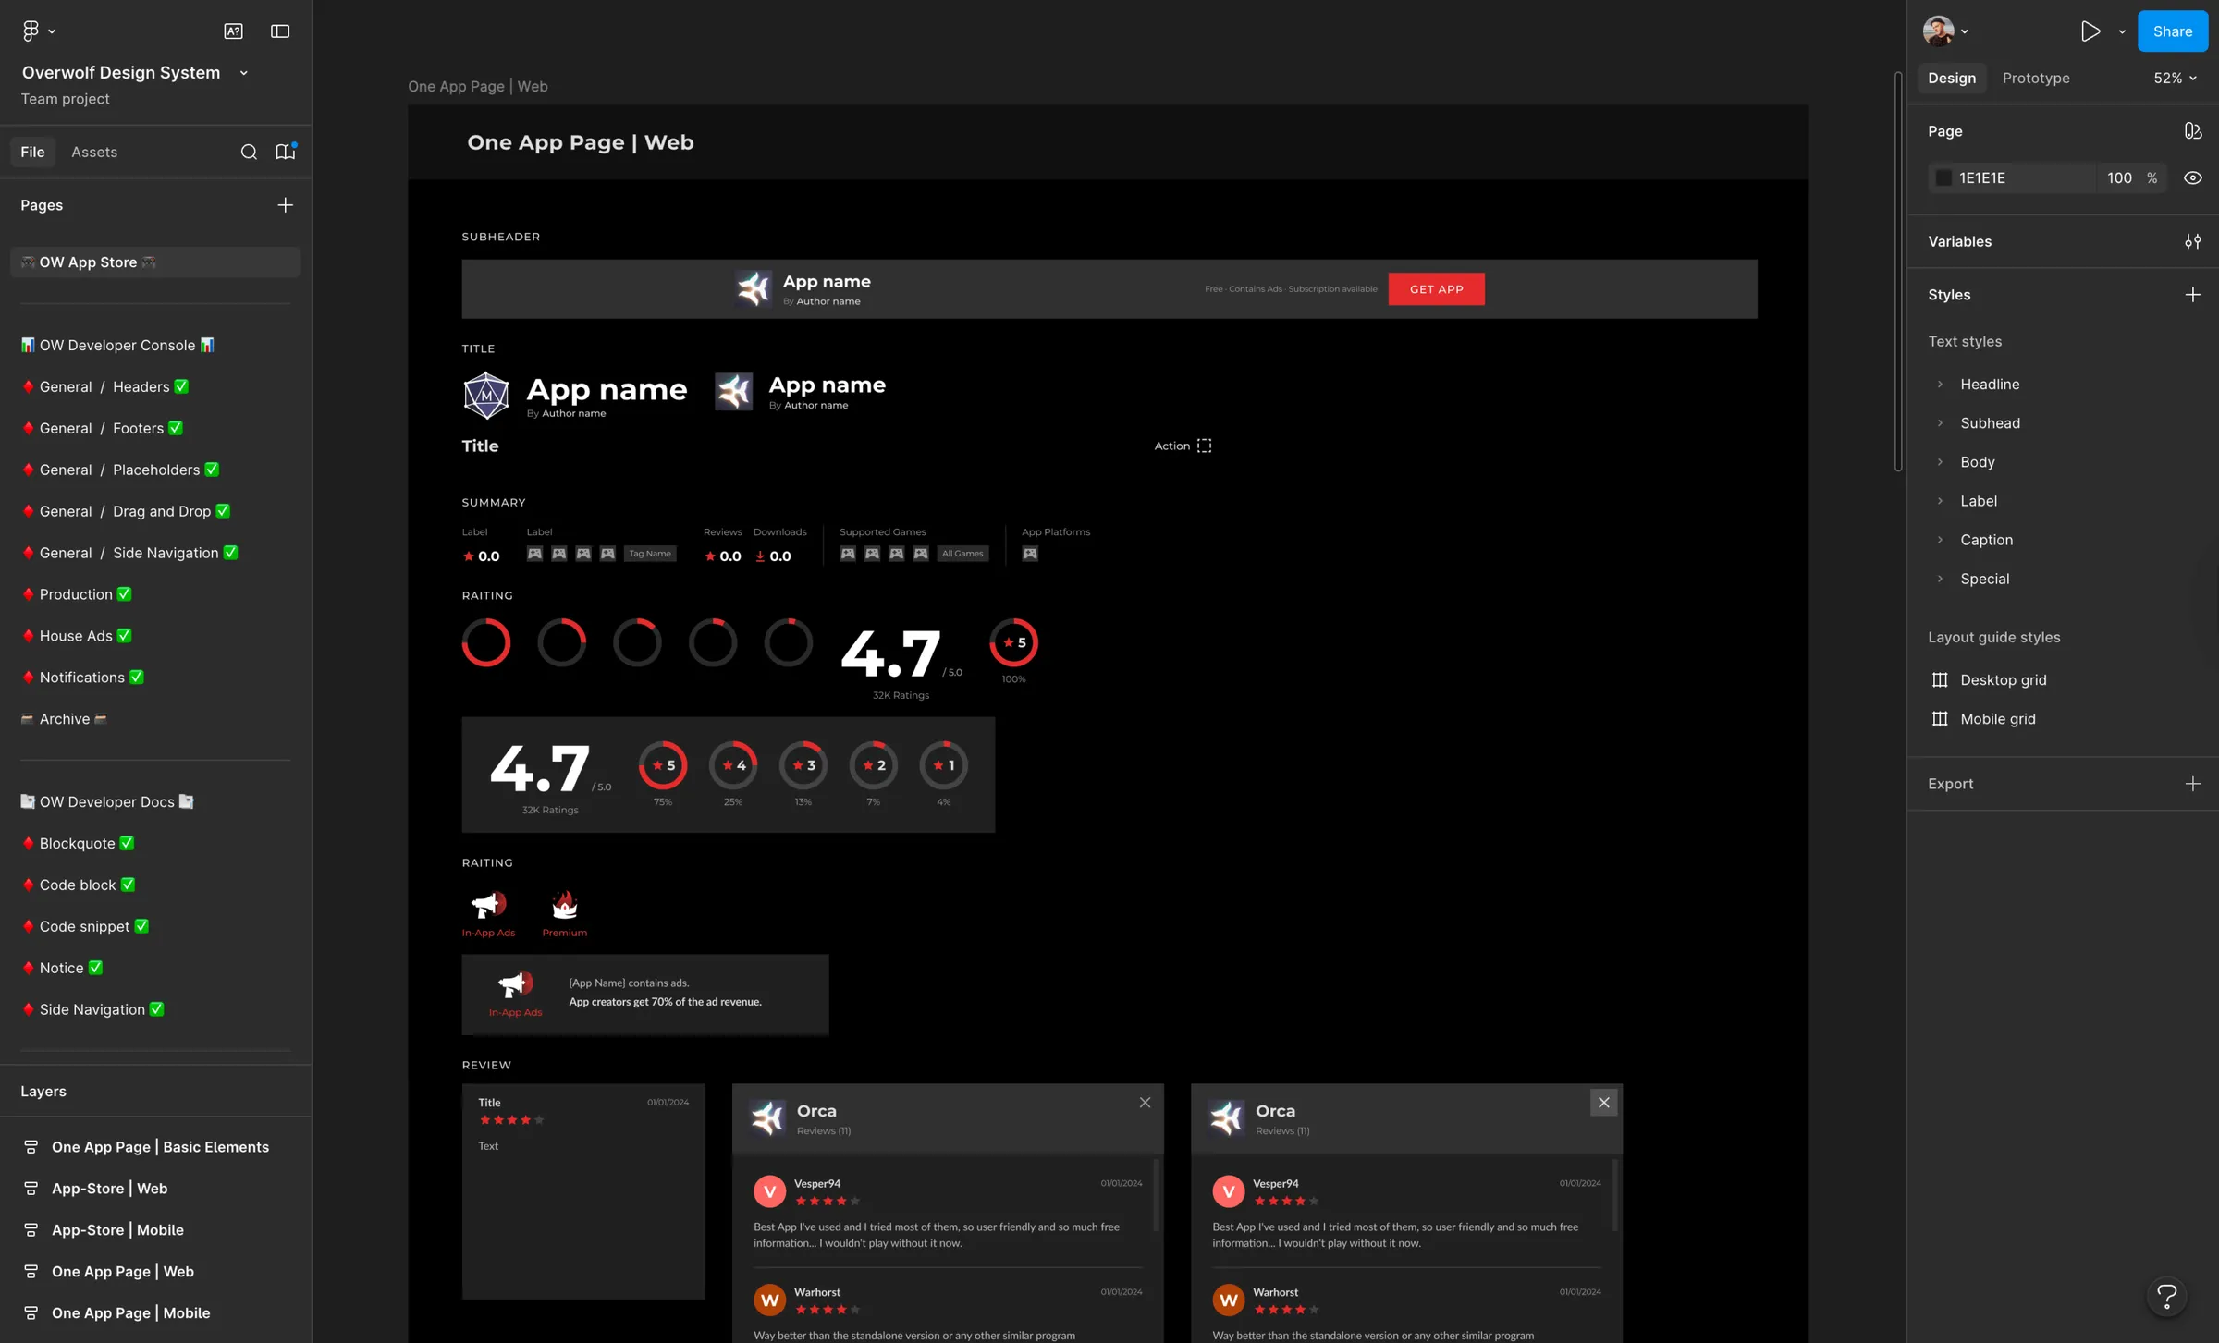
Task: Click the red GET APP button
Action: (x=1436, y=289)
